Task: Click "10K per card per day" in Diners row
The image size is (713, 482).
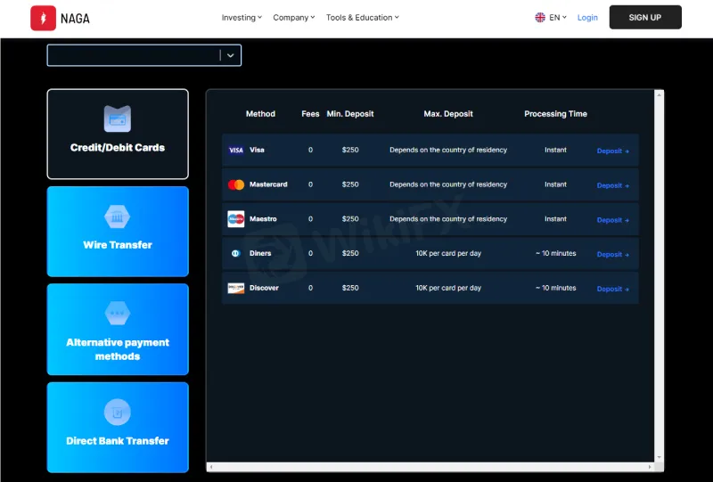Action: click(x=448, y=253)
